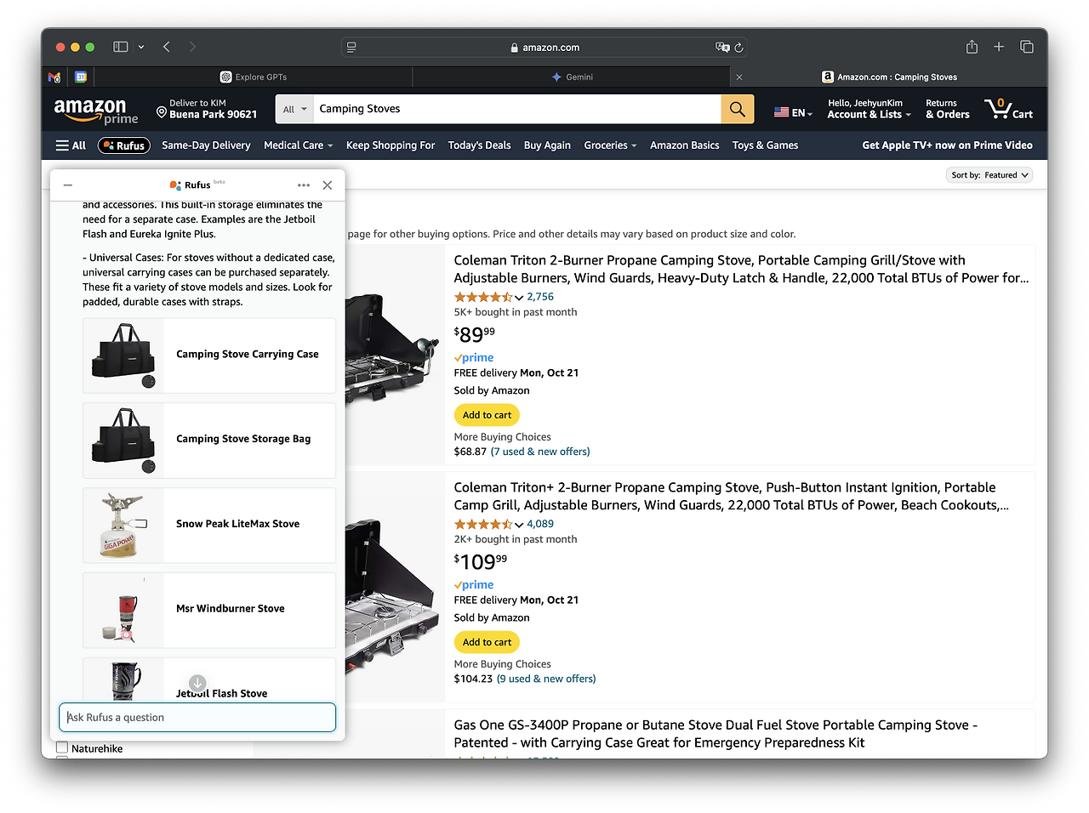The width and height of the screenshot is (1089, 813).
Task: Click the Naturehike brand label
Action: pyautogui.click(x=97, y=748)
